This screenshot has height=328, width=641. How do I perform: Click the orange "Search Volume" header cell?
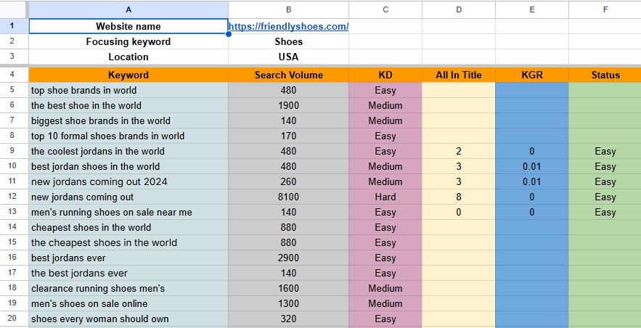click(x=288, y=75)
